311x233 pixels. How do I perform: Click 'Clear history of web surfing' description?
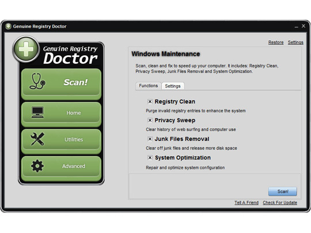click(191, 129)
